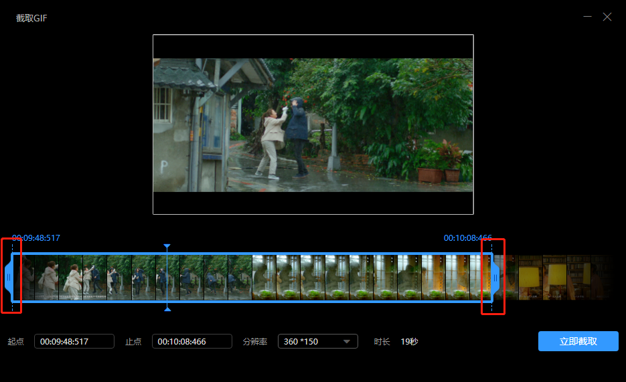The image size is (626, 382).
Task: Click the blue playhead marker above the timeline
Action: tap(167, 247)
